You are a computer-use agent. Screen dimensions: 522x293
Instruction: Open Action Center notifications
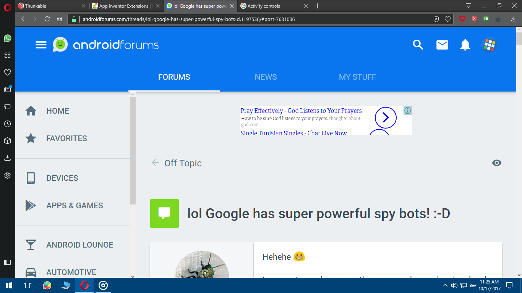pos(509,285)
